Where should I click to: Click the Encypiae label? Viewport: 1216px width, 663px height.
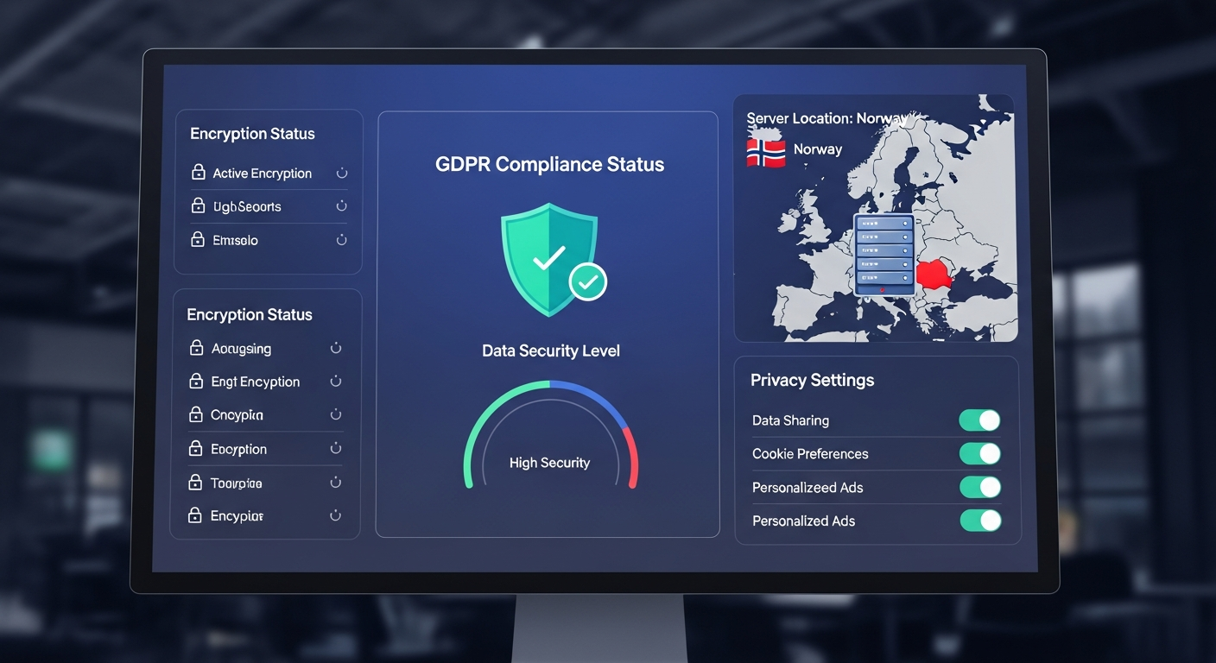(237, 516)
